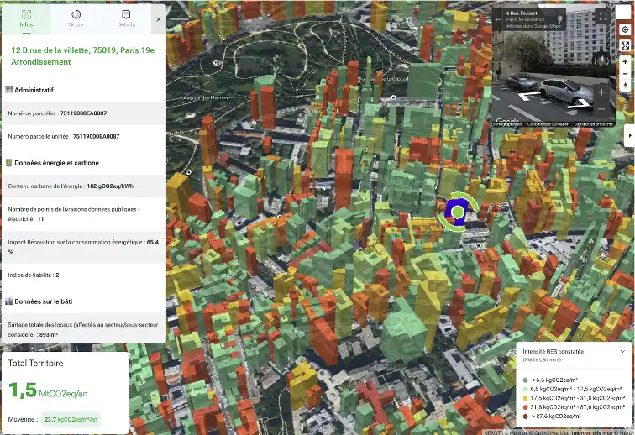Click the geolocate target icon
635x435 pixels.
click(x=625, y=29)
